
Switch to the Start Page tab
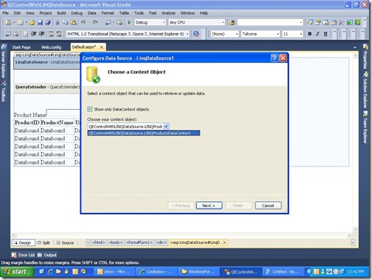21,47
